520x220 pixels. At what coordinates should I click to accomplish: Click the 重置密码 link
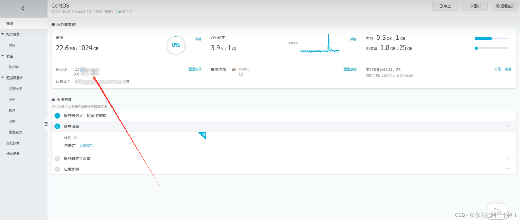195,69
